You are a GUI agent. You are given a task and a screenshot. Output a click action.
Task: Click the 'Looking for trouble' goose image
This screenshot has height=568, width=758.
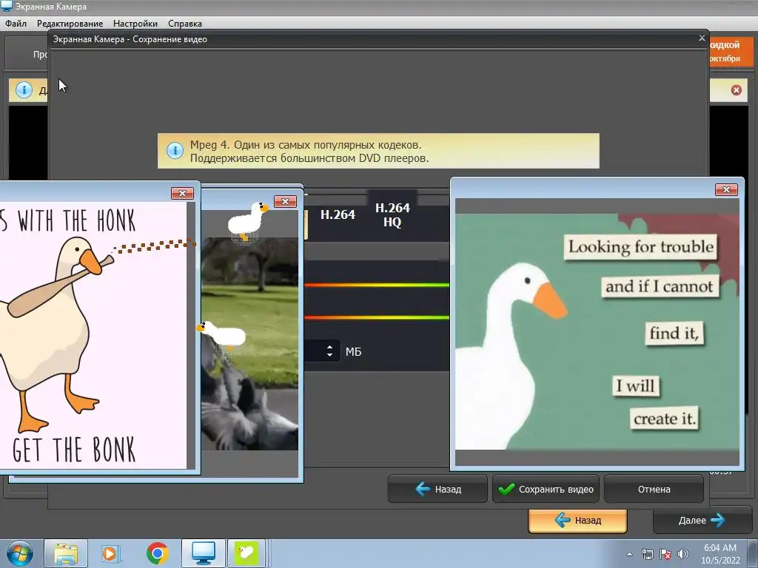pyautogui.click(x=597, y=332)
